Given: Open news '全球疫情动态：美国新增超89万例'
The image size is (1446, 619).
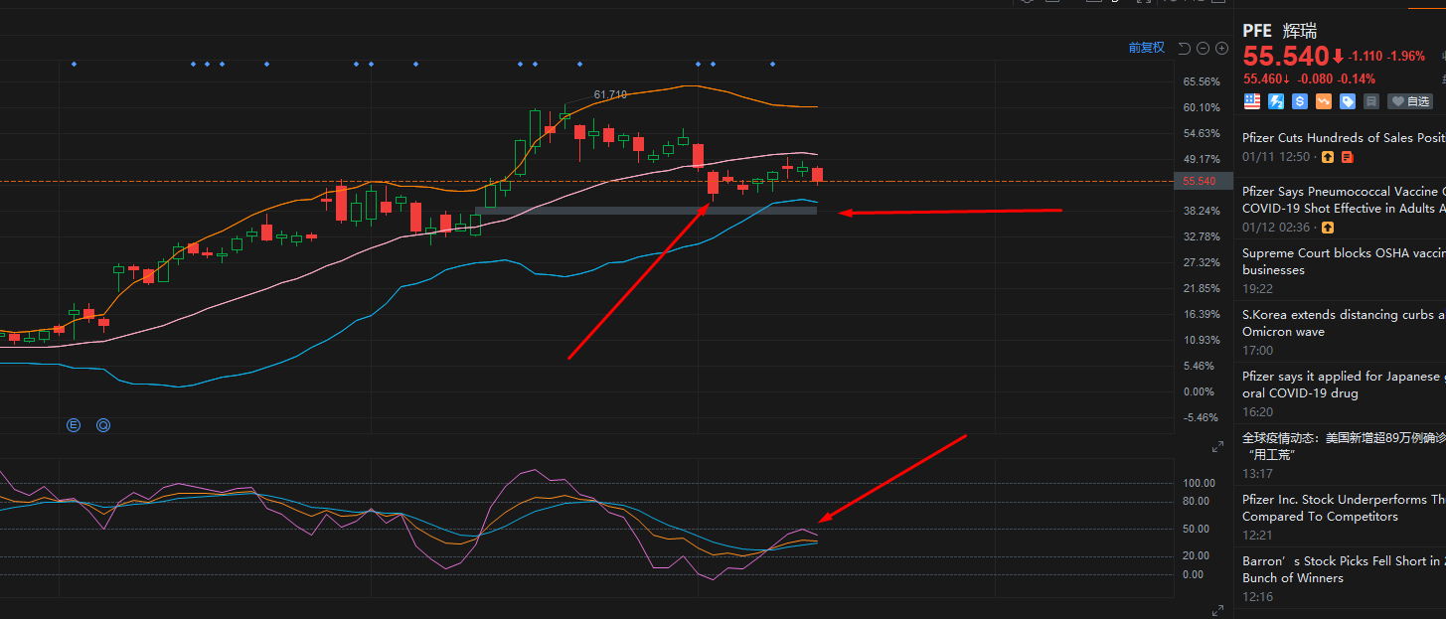Looking at the screenshot, I should [x=1344, y=446].
